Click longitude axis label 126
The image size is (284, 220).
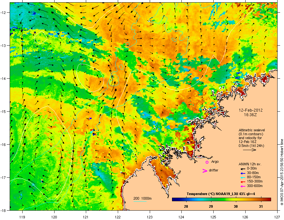click(245, 217)
